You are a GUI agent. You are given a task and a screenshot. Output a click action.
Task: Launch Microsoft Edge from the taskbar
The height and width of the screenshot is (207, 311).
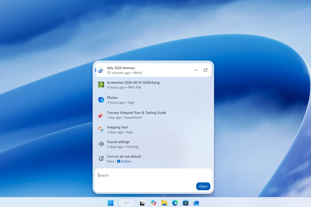[175, 203]
